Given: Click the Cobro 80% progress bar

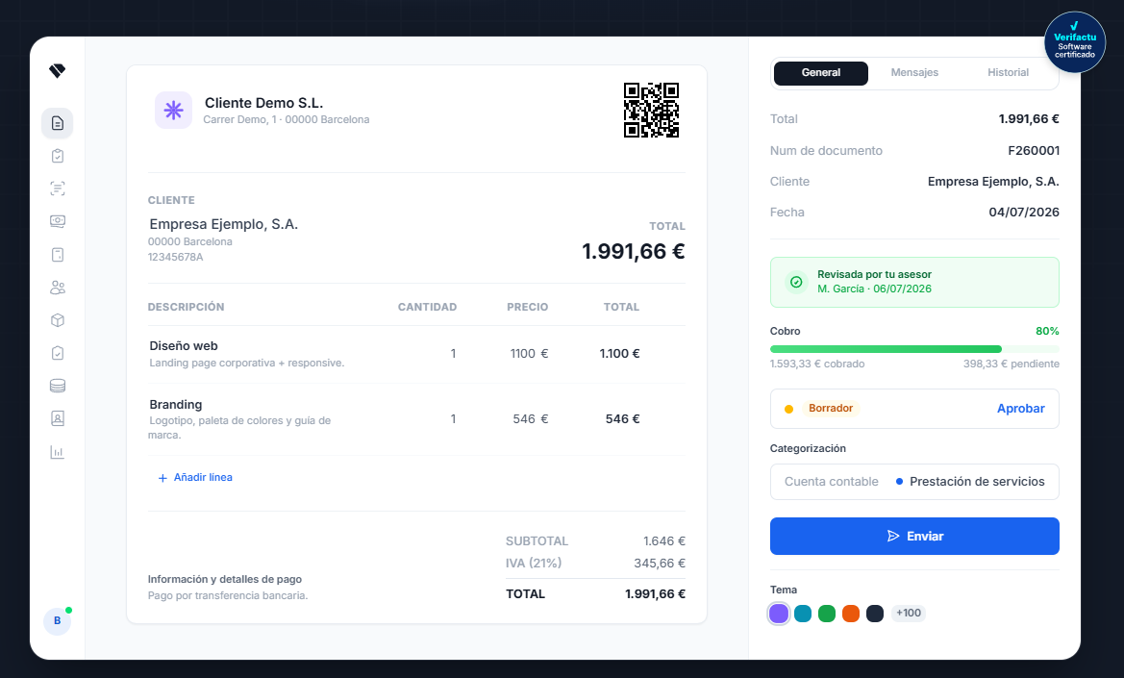Looking at the screenshot, I should pos(914,349).
